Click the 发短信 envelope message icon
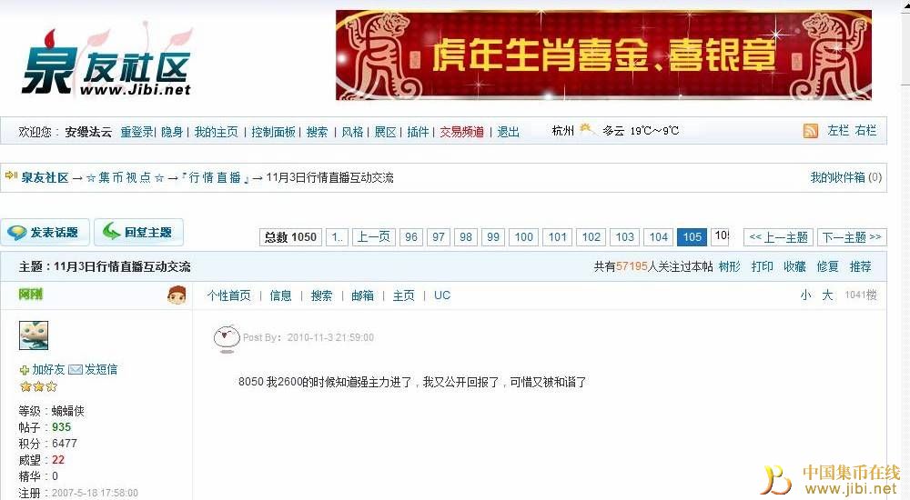The width and height of the screenshot is (910, 500). (x=76, y=369)
